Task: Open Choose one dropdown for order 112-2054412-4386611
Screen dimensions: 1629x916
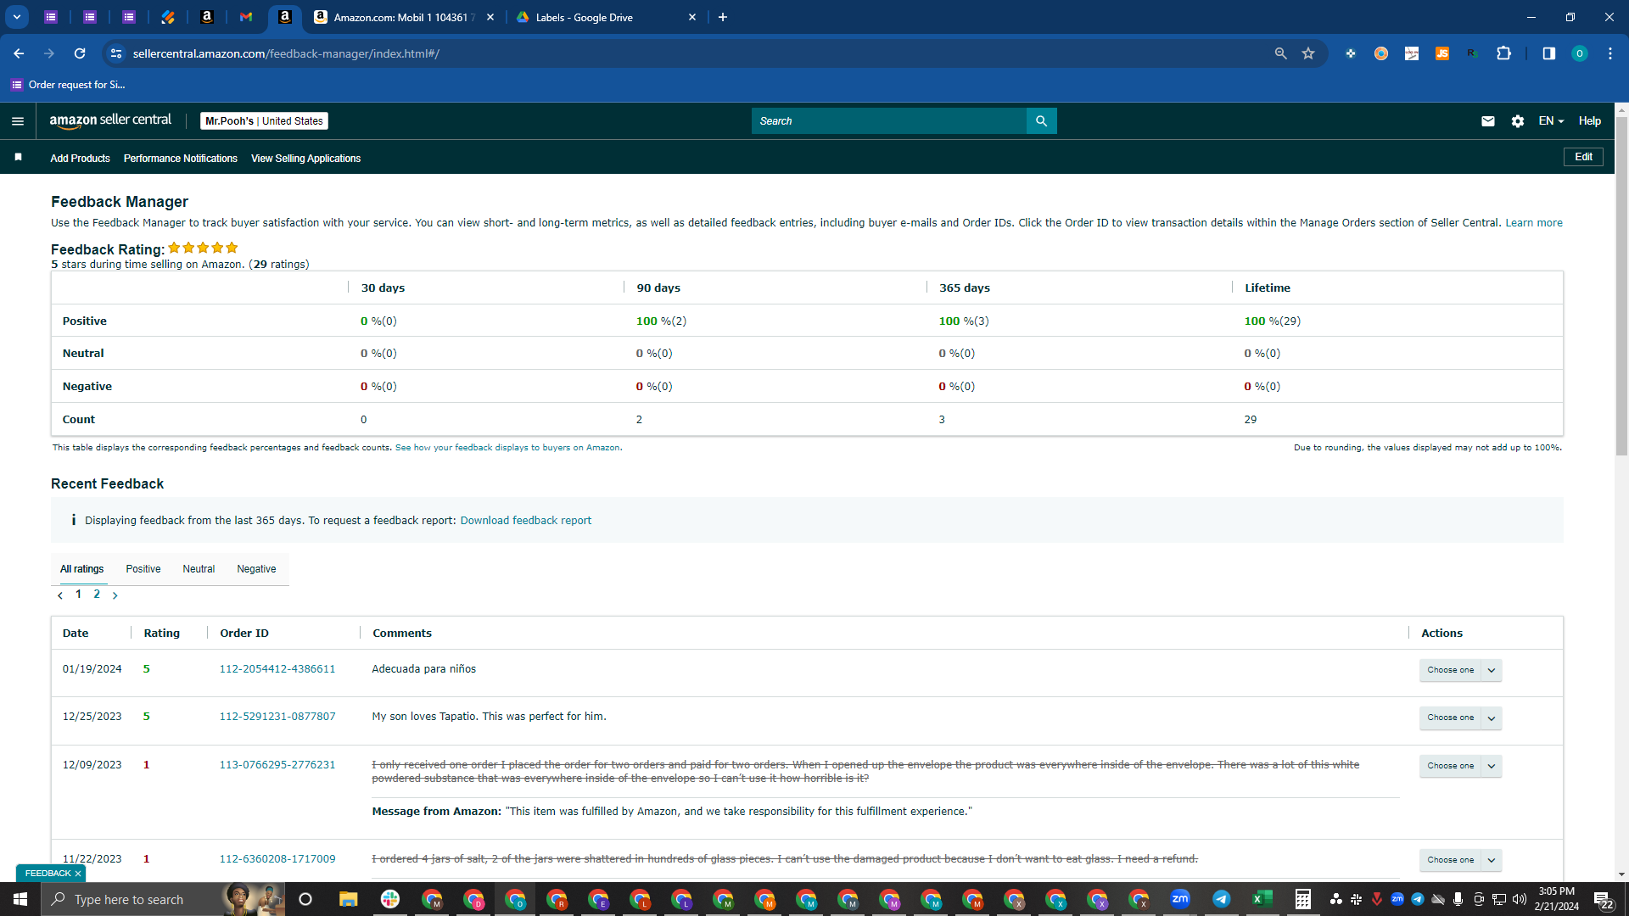Action: click(1461, 670)
